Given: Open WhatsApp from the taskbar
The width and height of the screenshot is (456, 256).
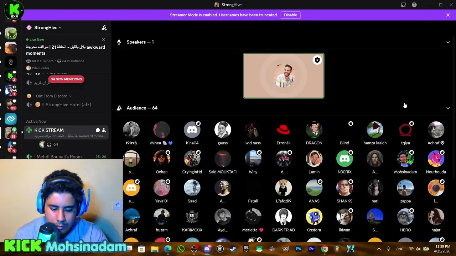Looking at the screenshot, I should click(181, 249).
